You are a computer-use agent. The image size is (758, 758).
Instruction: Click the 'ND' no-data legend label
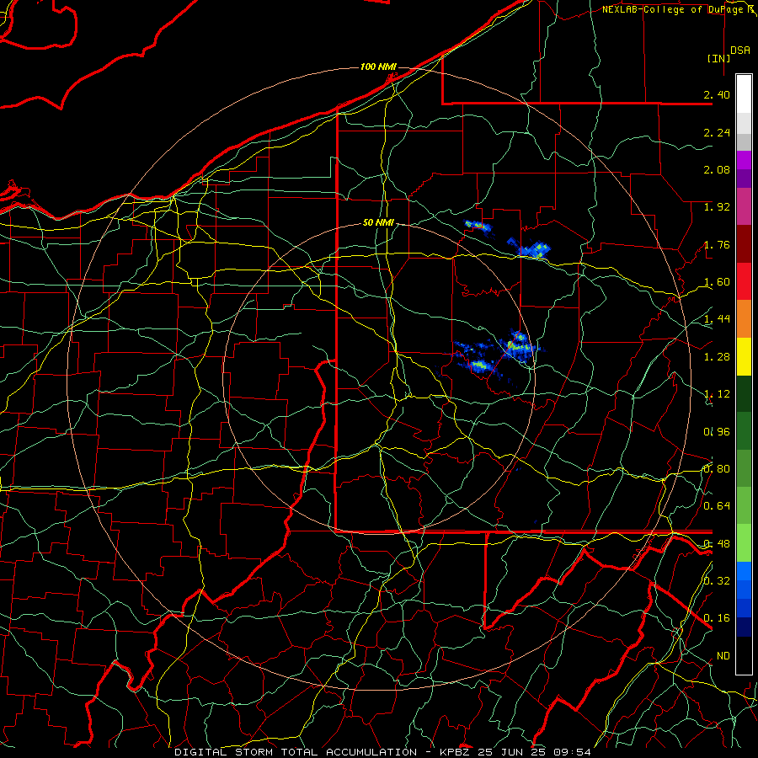[x=723, y=656]
